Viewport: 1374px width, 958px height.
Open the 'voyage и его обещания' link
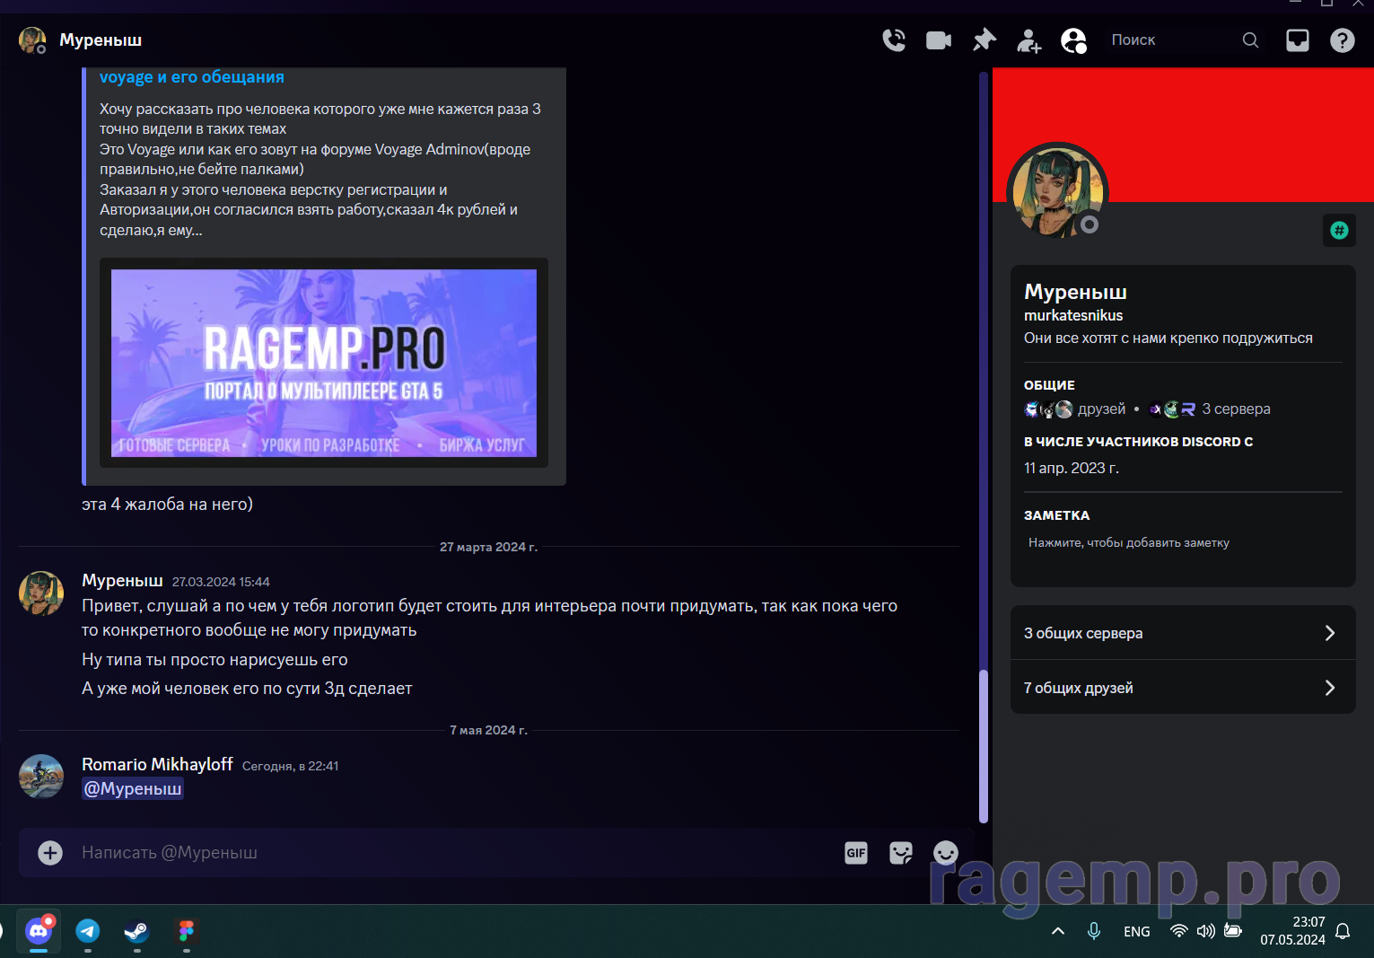(x=191, y=77)
